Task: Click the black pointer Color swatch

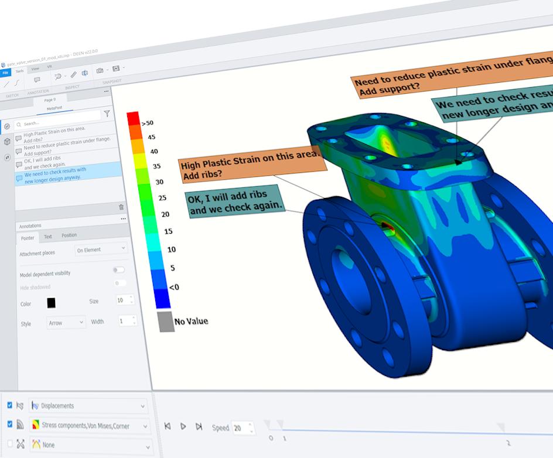Action: point(51,303)
